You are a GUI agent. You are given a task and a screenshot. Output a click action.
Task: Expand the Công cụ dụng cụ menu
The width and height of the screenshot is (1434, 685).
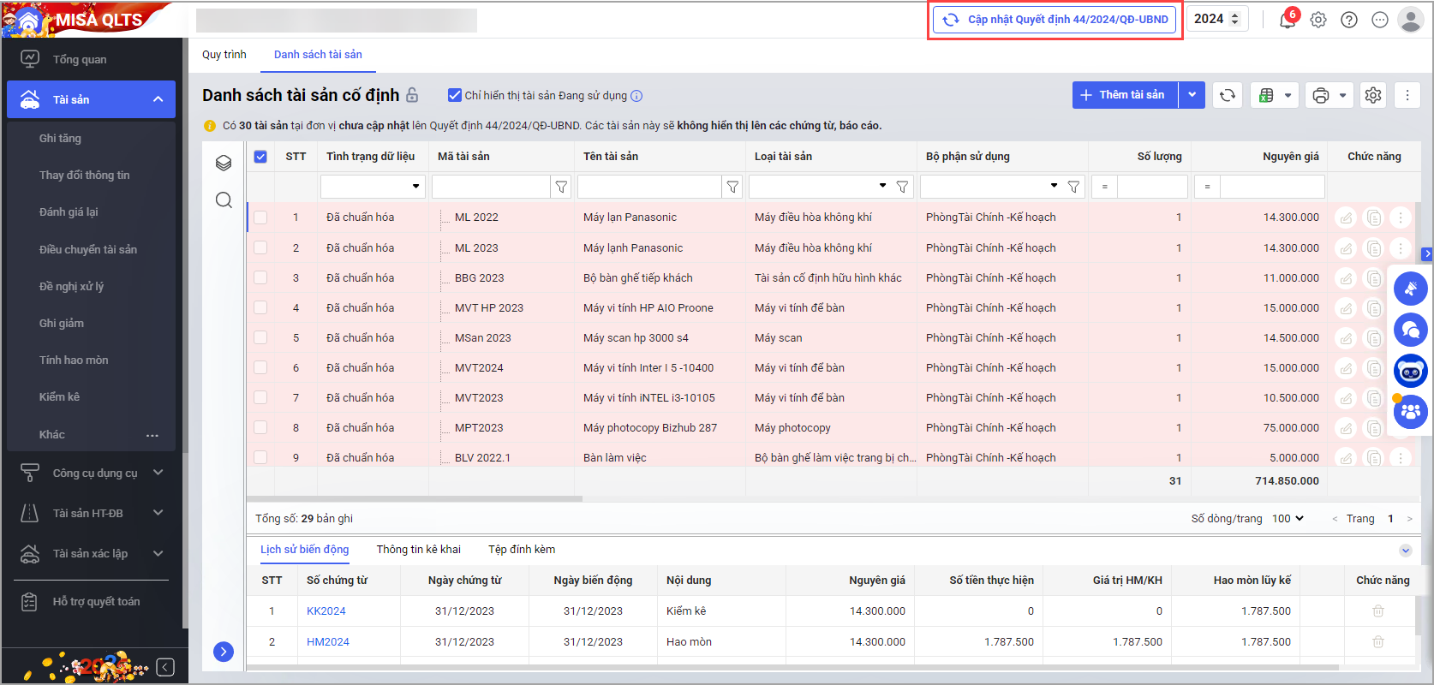[x=158, y=473]
